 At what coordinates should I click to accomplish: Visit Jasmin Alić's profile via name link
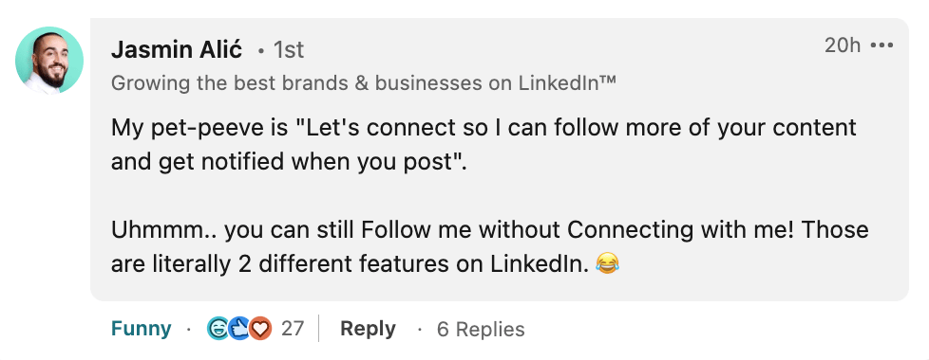pos(177,50)
